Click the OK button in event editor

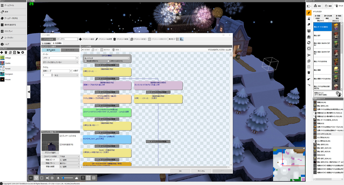(180, 171)
